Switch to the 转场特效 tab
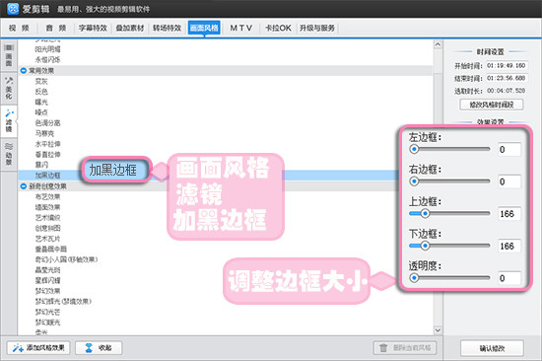 point(167,28)
